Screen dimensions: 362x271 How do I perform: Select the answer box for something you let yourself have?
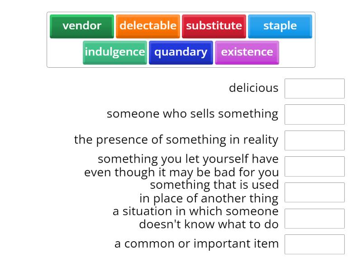[314, 166]
